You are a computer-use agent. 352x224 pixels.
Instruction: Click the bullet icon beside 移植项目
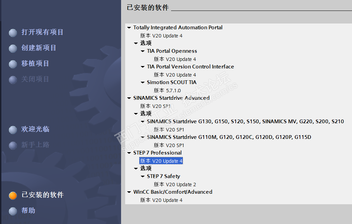(13, 64)
